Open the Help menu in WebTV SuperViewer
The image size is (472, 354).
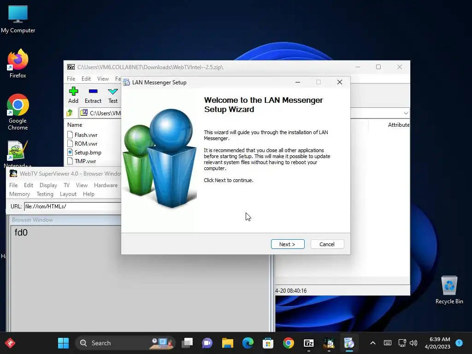(88, 194)
